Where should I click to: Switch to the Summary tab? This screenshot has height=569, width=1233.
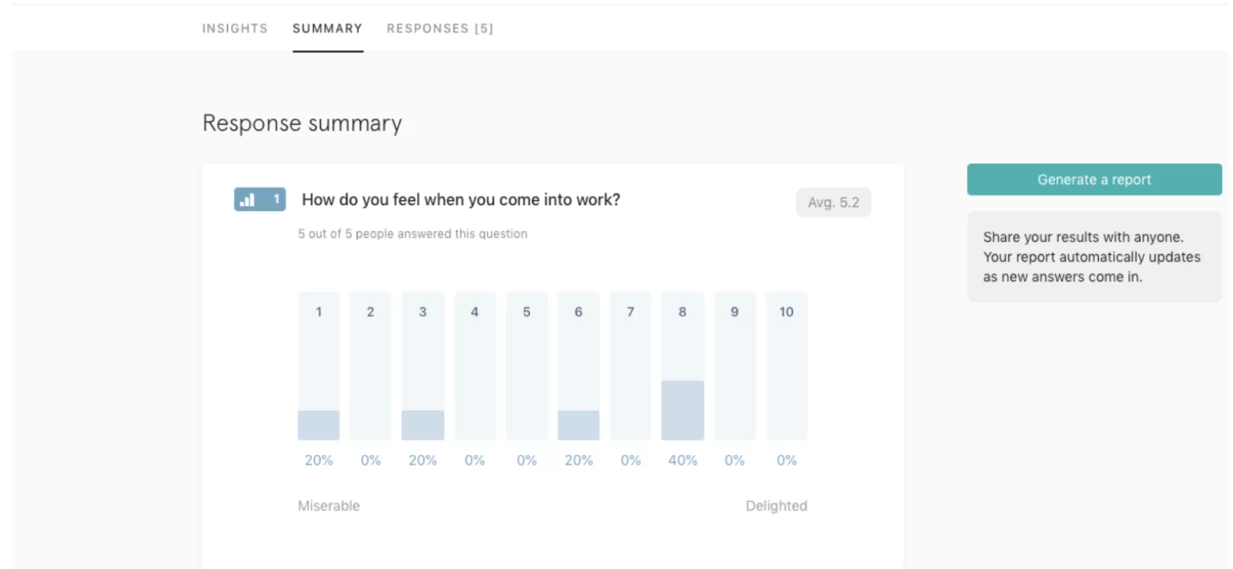pyautogui.click(x=328, y=29)
